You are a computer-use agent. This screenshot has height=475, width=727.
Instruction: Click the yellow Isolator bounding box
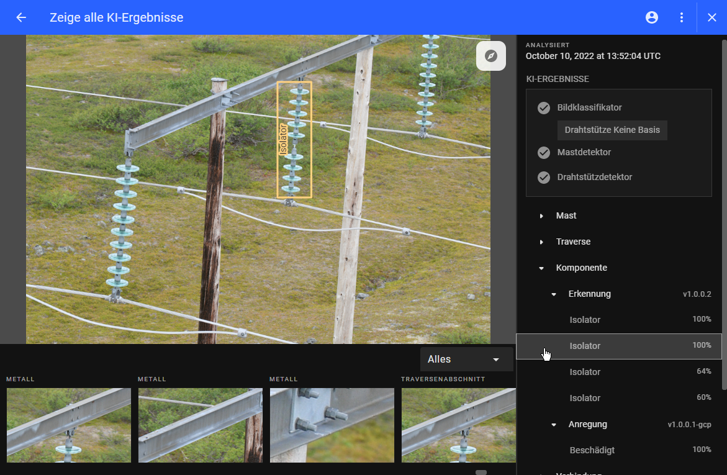tap(294, 140)
